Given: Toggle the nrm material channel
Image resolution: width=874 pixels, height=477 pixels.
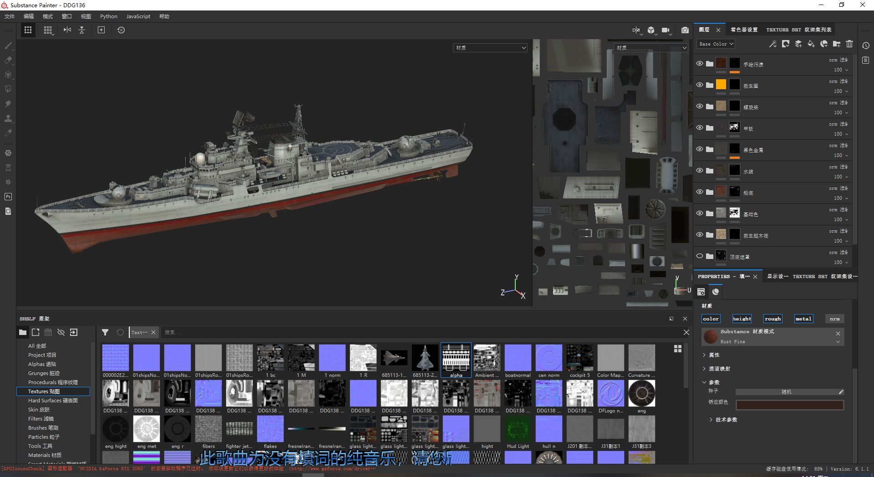Looking at the screenshot, I should coord(835,319).
